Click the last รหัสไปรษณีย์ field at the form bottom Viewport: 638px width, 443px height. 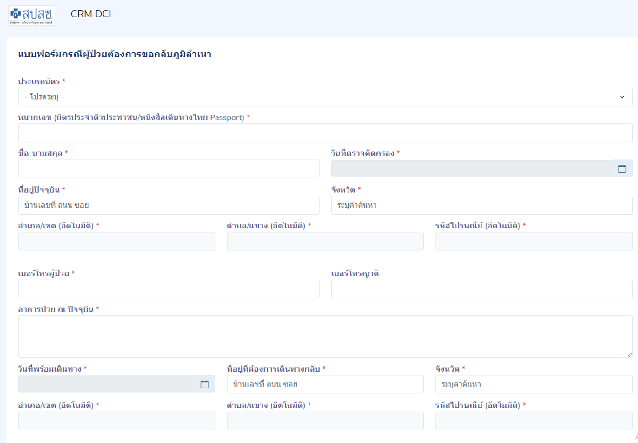click(534, 421)
